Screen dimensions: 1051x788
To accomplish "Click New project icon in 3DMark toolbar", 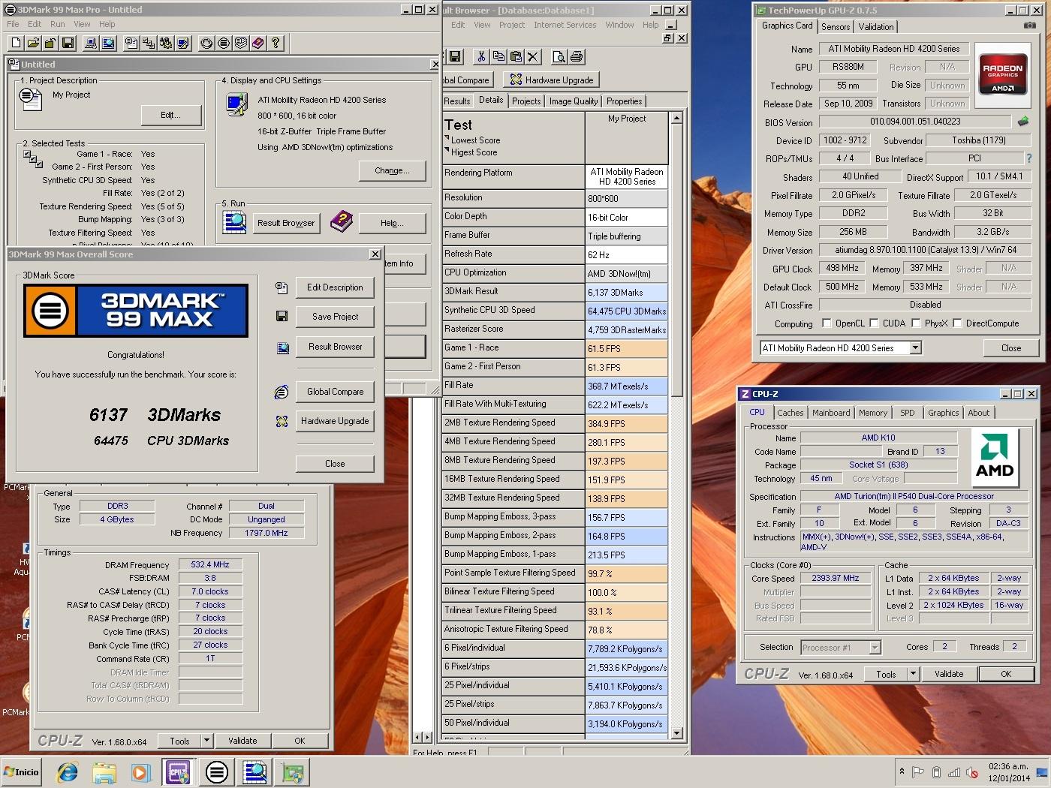I will click(x=16, y=43).
